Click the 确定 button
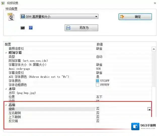The image size is (159, 136). (x=135, y=17)
